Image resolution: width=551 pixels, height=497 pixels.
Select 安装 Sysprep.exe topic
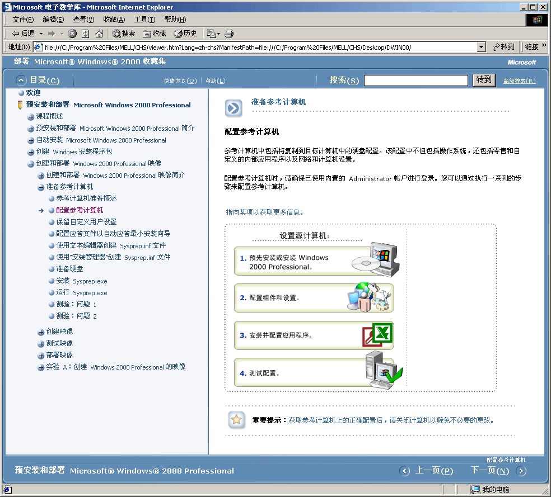coord(82,281)
